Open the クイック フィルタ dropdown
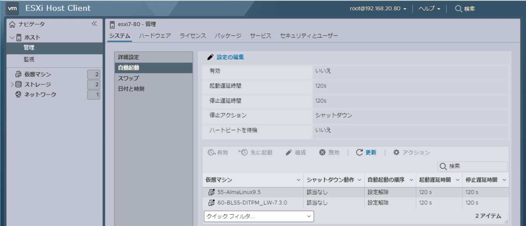526x226 pixels. (259, 217)
